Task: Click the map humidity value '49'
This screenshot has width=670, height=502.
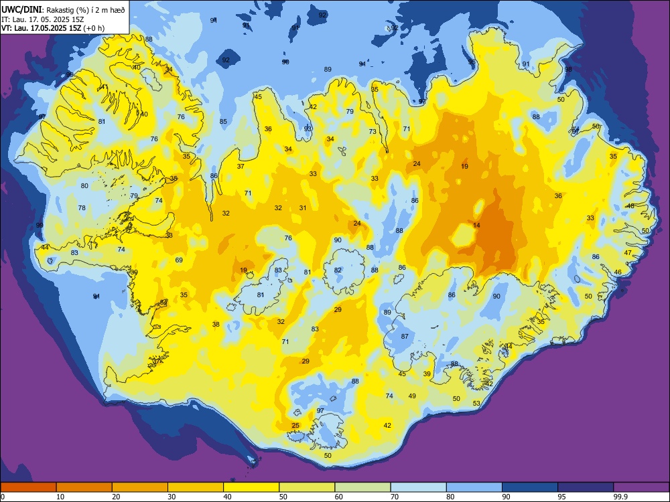Action: pos(412,396)
